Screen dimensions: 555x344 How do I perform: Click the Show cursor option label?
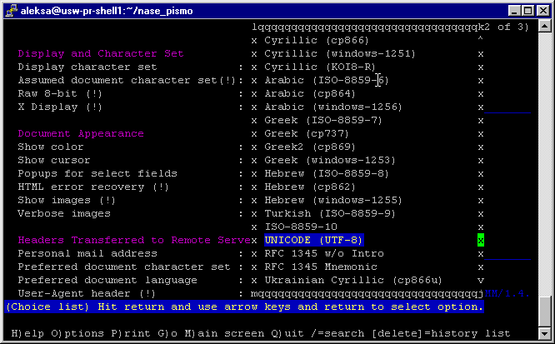(x=54, y=160)
